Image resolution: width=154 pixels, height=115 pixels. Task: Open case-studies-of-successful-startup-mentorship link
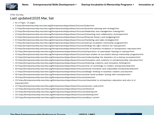pos(80,54)
